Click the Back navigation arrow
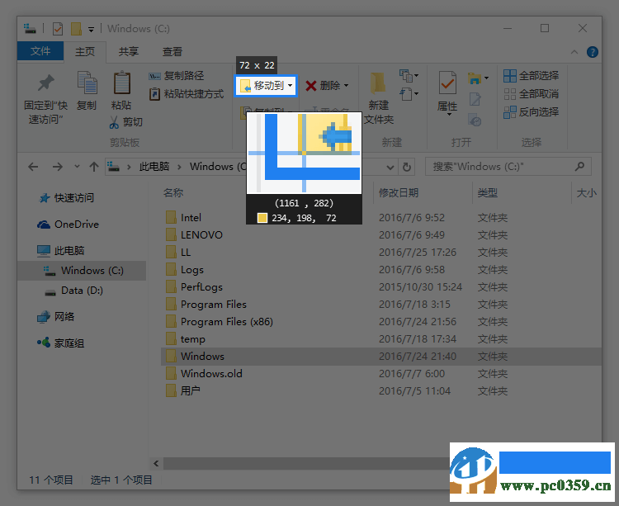The width and height of the screenshot is (619, 506). point(33,167)
